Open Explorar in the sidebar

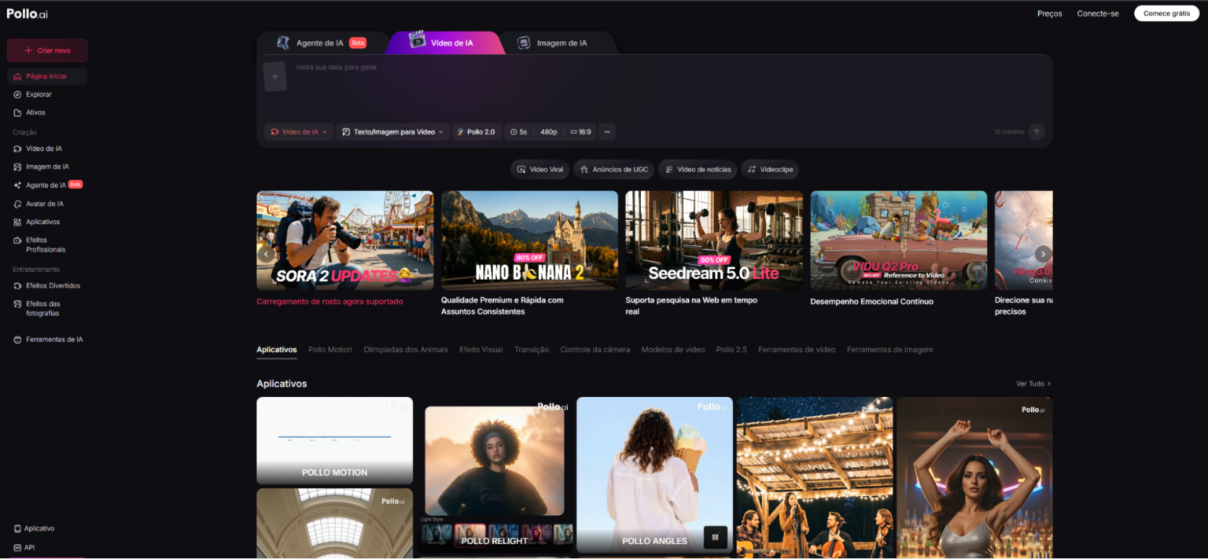point(39,94)
